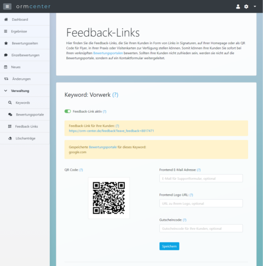Viewport: 263px width, 266px height.
Task: Focus the Frontend E-Mail Adresse field
Action: click(x=201, y=178)
